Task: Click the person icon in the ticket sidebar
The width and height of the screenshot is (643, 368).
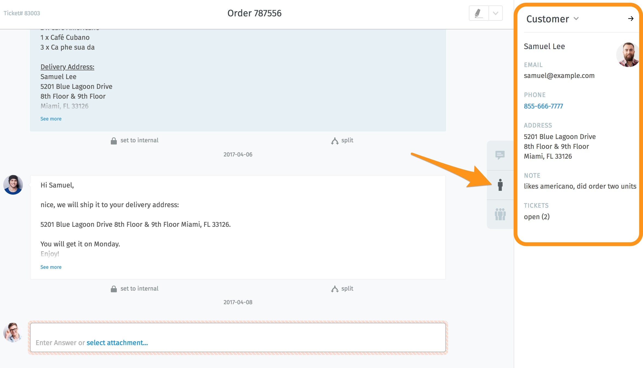Action: 500,185
